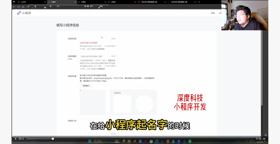The width and height of the screenshot is (280, 144).
Task: Reload the page with the refresh icon
Action: tap(18, 7)
